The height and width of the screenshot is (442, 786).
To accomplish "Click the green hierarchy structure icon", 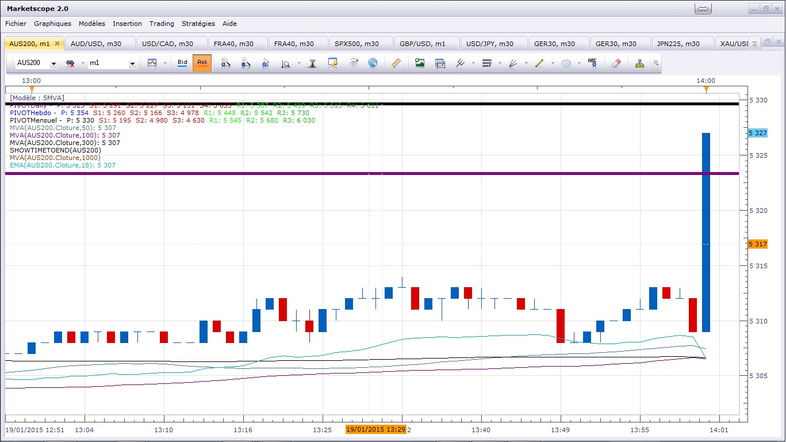I will (639, 63).
